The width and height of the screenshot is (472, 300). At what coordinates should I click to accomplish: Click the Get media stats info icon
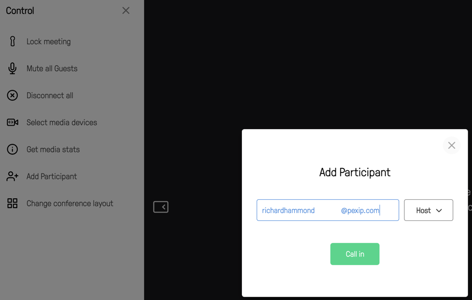pyautogui.click(x=12, y=149)
